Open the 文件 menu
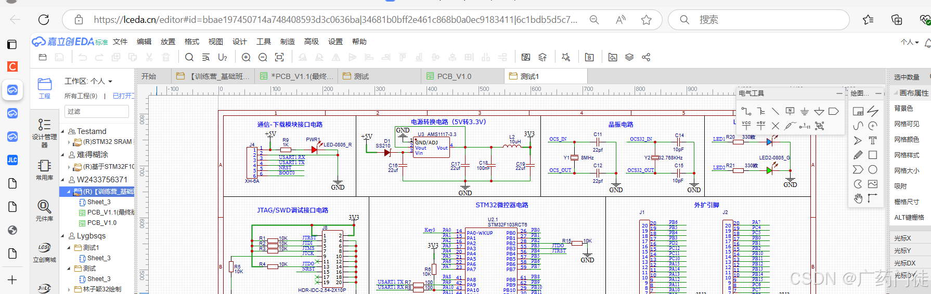Image resolution: width=931 pixels, height=294 pixels. [x=120, y=42]
